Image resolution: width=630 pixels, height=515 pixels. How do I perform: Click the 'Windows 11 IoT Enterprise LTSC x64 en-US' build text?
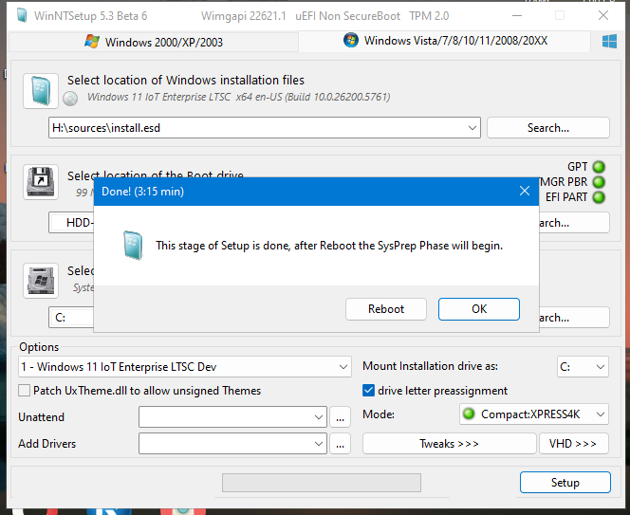pos(239,97)
